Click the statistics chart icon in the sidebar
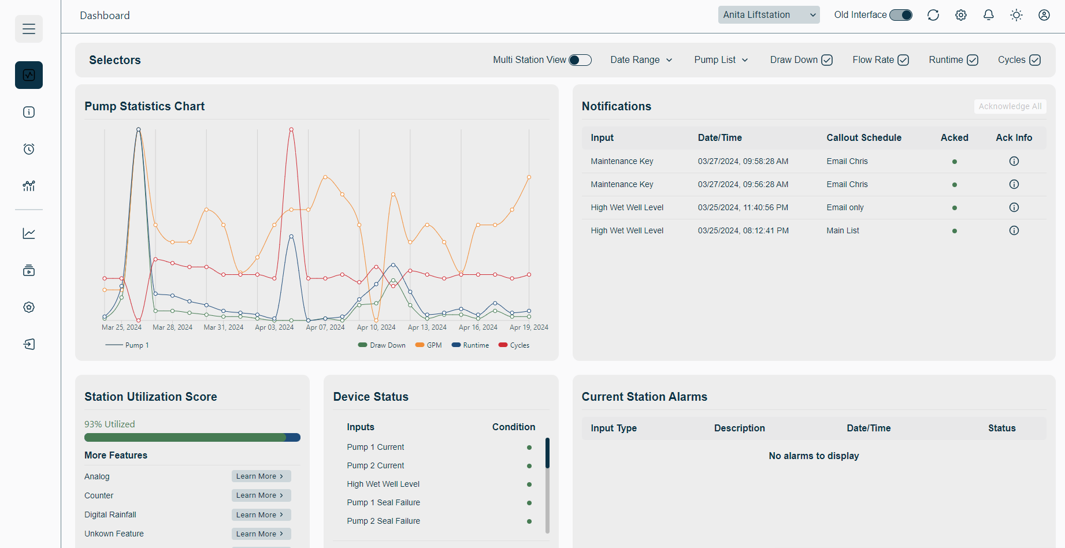Screen dimensions: 1065x548 tap(29, 186)
